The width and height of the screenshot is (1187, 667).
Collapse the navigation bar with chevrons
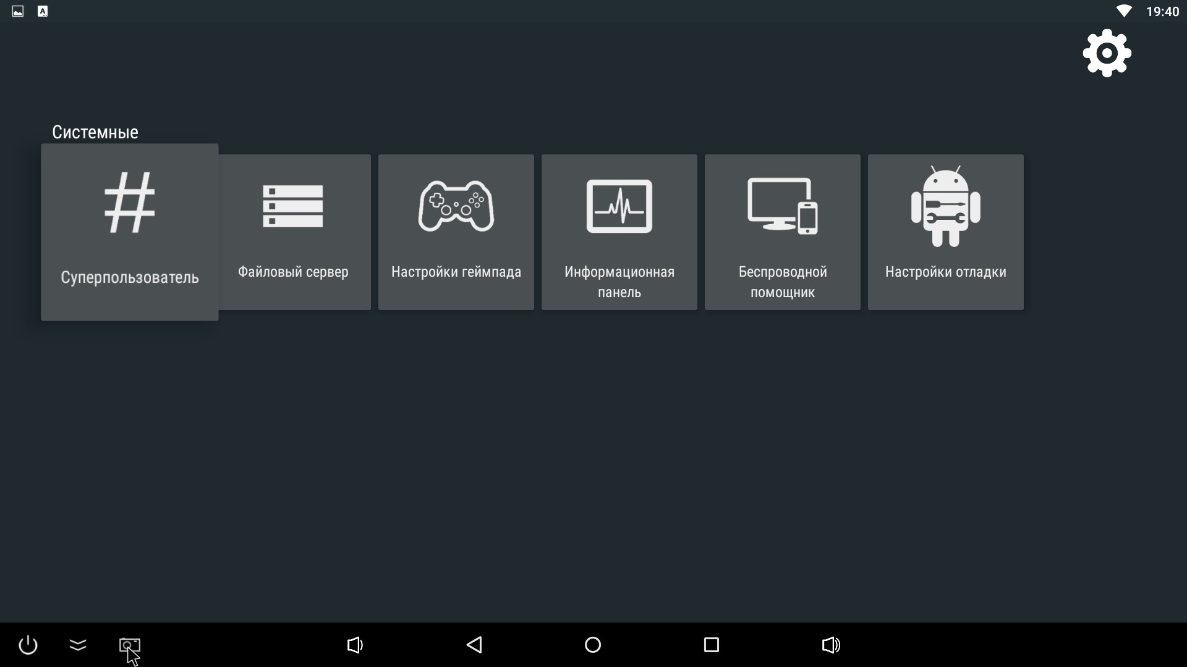78,645
